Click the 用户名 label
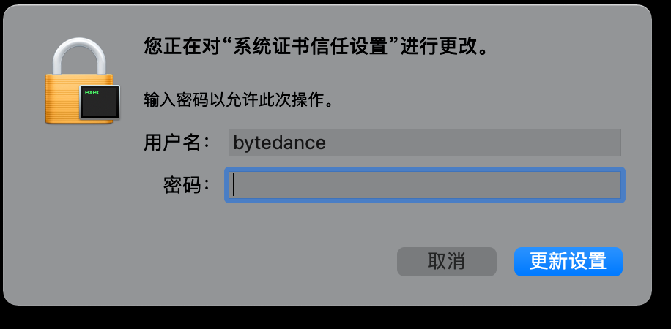 coord(177,143)
